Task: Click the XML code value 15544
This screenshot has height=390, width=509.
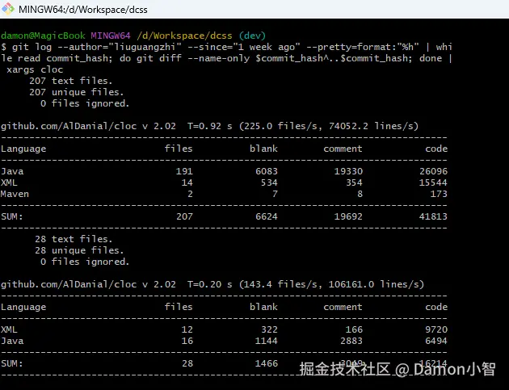Action: pyautogui.click(x=433, y=182)
